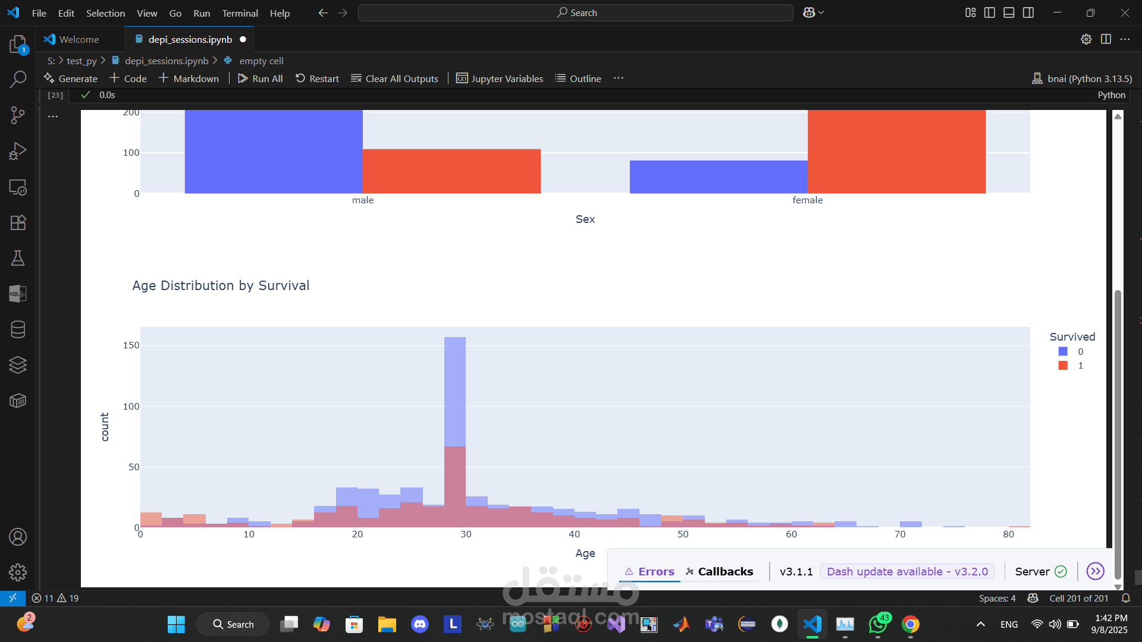Open the Extensions view
The width and height of the screenshot is (1142, 642).
pos(18,222)
